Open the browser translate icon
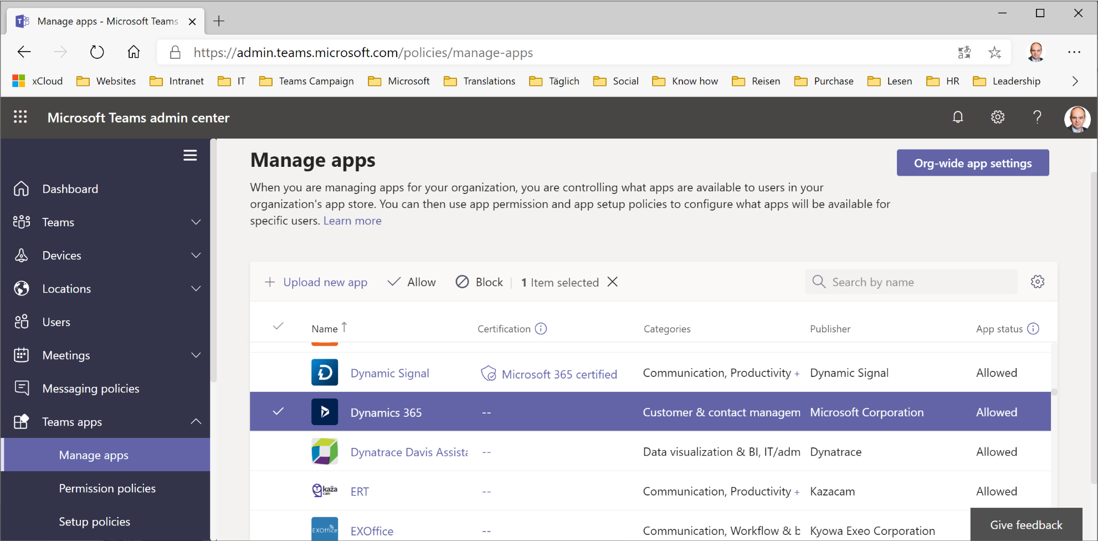 (x=964, y=52)
